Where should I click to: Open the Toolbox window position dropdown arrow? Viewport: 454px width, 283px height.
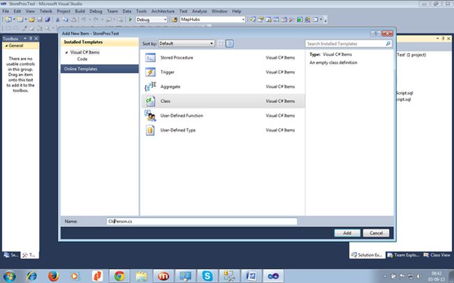[25, 38]
